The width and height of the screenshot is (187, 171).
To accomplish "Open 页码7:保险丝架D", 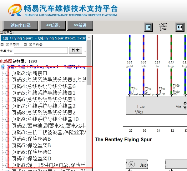I will coord(32,158).
